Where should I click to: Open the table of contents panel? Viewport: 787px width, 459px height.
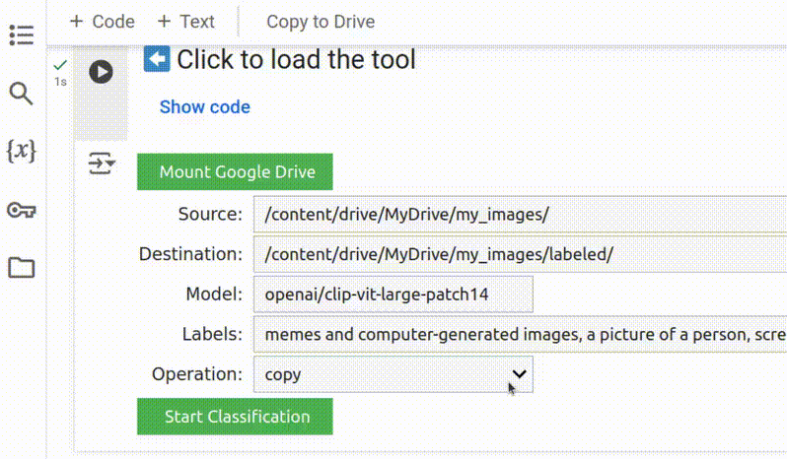coord(21,36)
